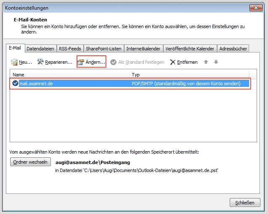Open the Veröffentlichte Kalender tab
This screenshot has height=214, width=268.
coord(190,49)
